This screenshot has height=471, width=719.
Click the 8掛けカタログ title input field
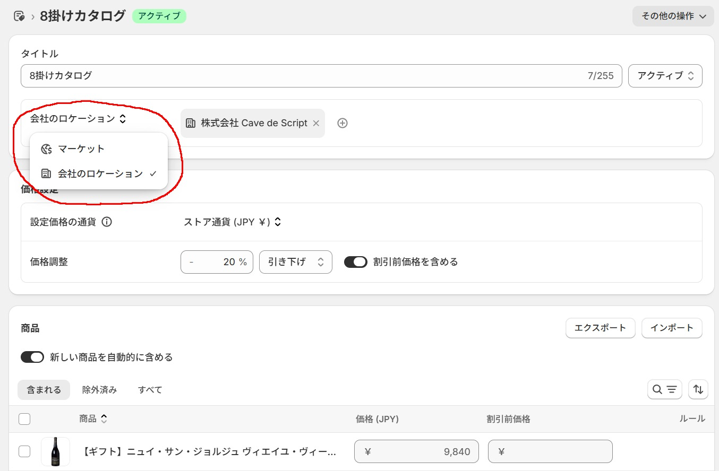(x=303, y=76)
